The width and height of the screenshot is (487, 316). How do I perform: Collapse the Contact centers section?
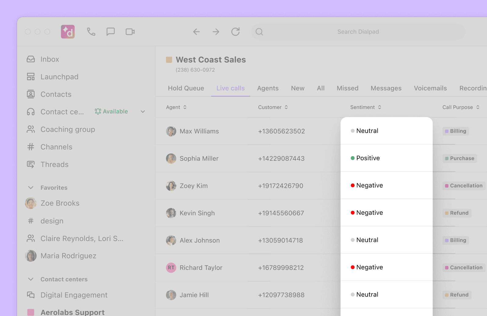31,279
